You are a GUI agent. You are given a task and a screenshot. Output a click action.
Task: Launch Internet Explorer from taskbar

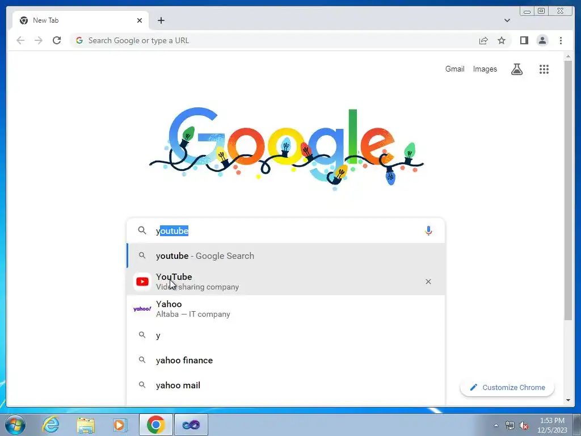[50, 425]
